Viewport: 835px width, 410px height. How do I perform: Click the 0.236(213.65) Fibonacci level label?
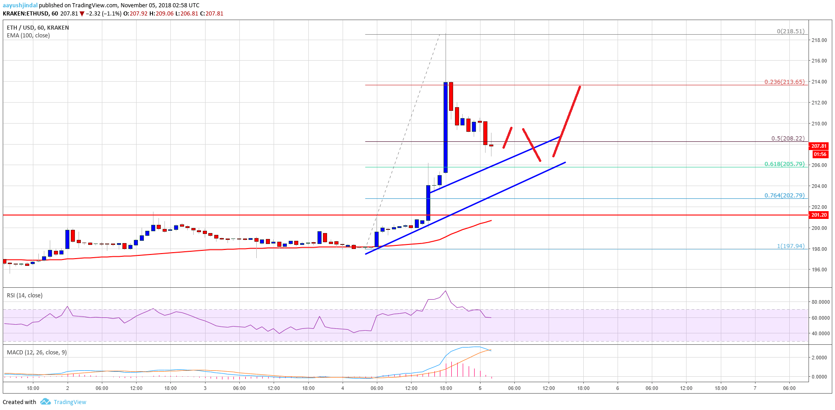pos(784,82)
